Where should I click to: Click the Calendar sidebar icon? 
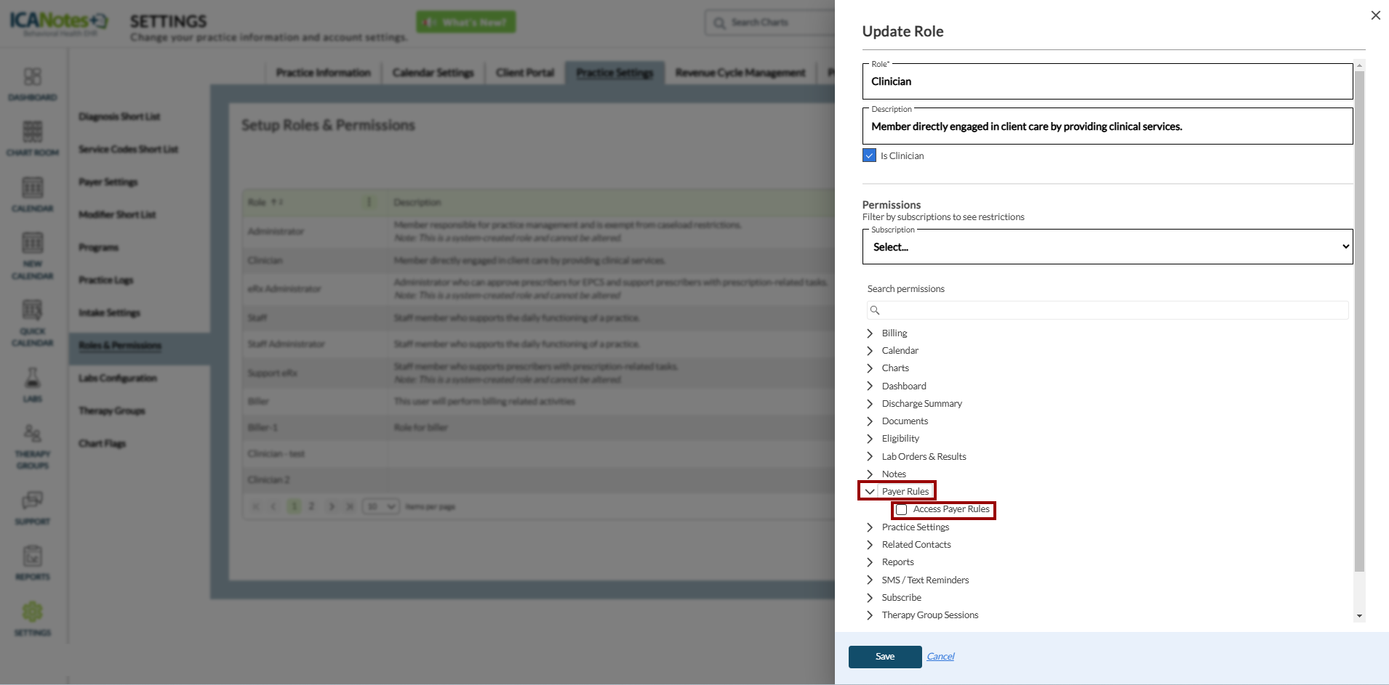[x=33, y=188]
